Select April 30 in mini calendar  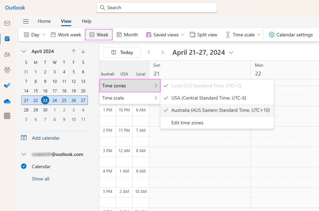45,110
